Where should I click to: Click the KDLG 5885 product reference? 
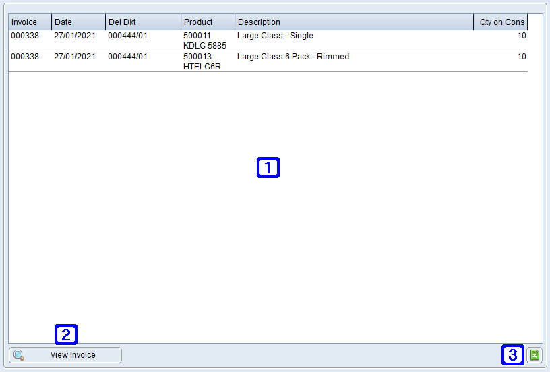point(205,46)
